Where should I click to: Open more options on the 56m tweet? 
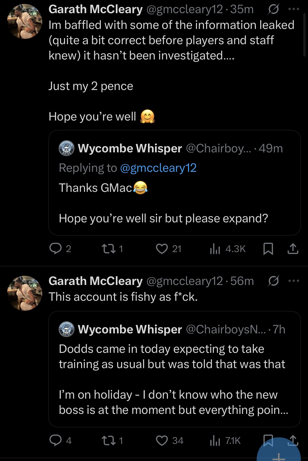tap(294, 281)
